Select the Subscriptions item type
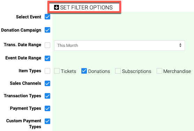 click(x=118, y=71)
